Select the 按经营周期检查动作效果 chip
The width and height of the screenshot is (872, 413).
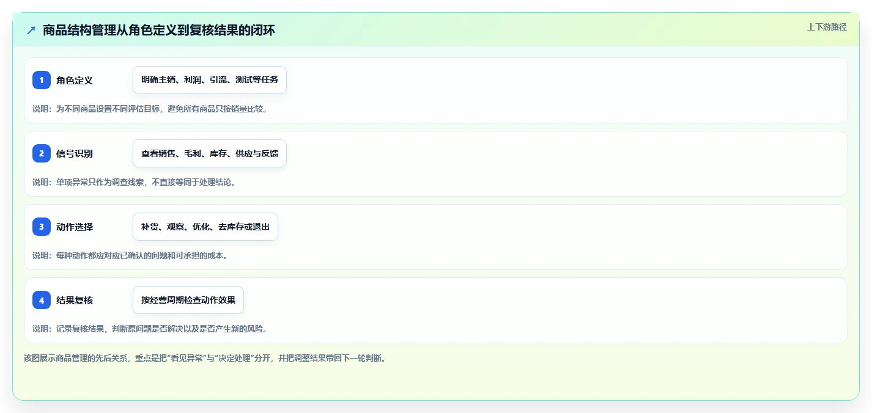(188, 300)
